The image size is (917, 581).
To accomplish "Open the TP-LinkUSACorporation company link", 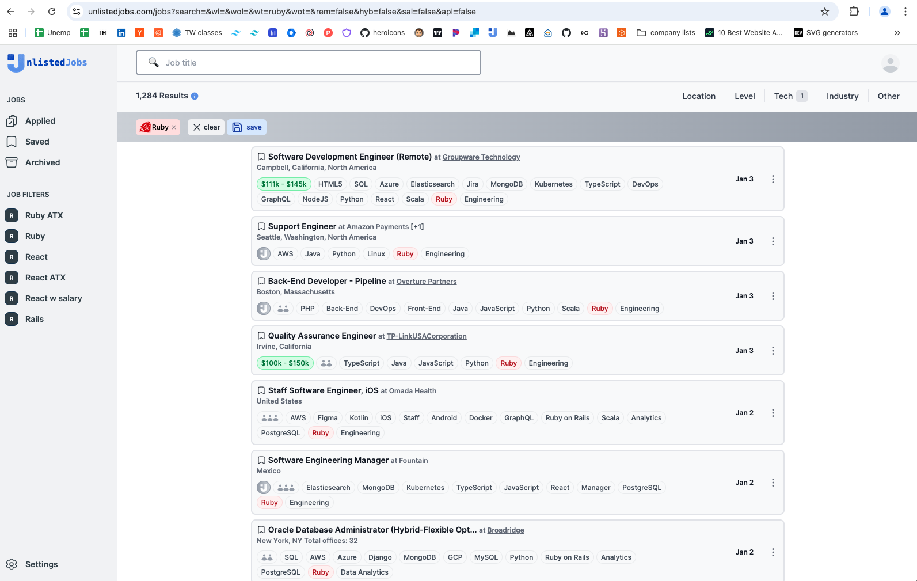I will (x=427, y=336).
